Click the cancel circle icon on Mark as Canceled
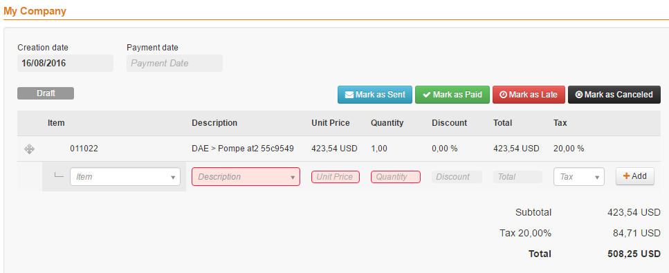 [x=579, y=95]
